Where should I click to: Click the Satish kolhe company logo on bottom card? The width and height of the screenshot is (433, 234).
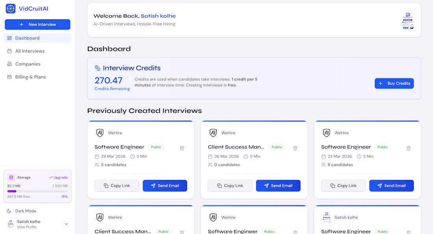pyautogui.click(x=326, y=217)
